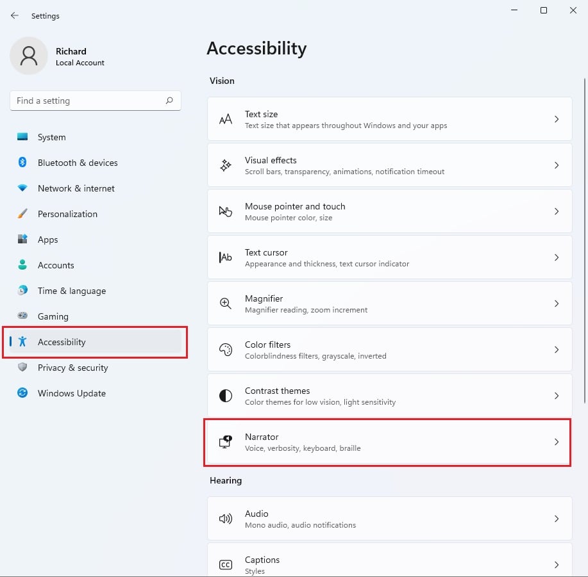The width and height of the screenshot is (588, 577).
Task: Click 'Colorblindness filters, grayscale, inverted' text
Action: coord(315,355)
